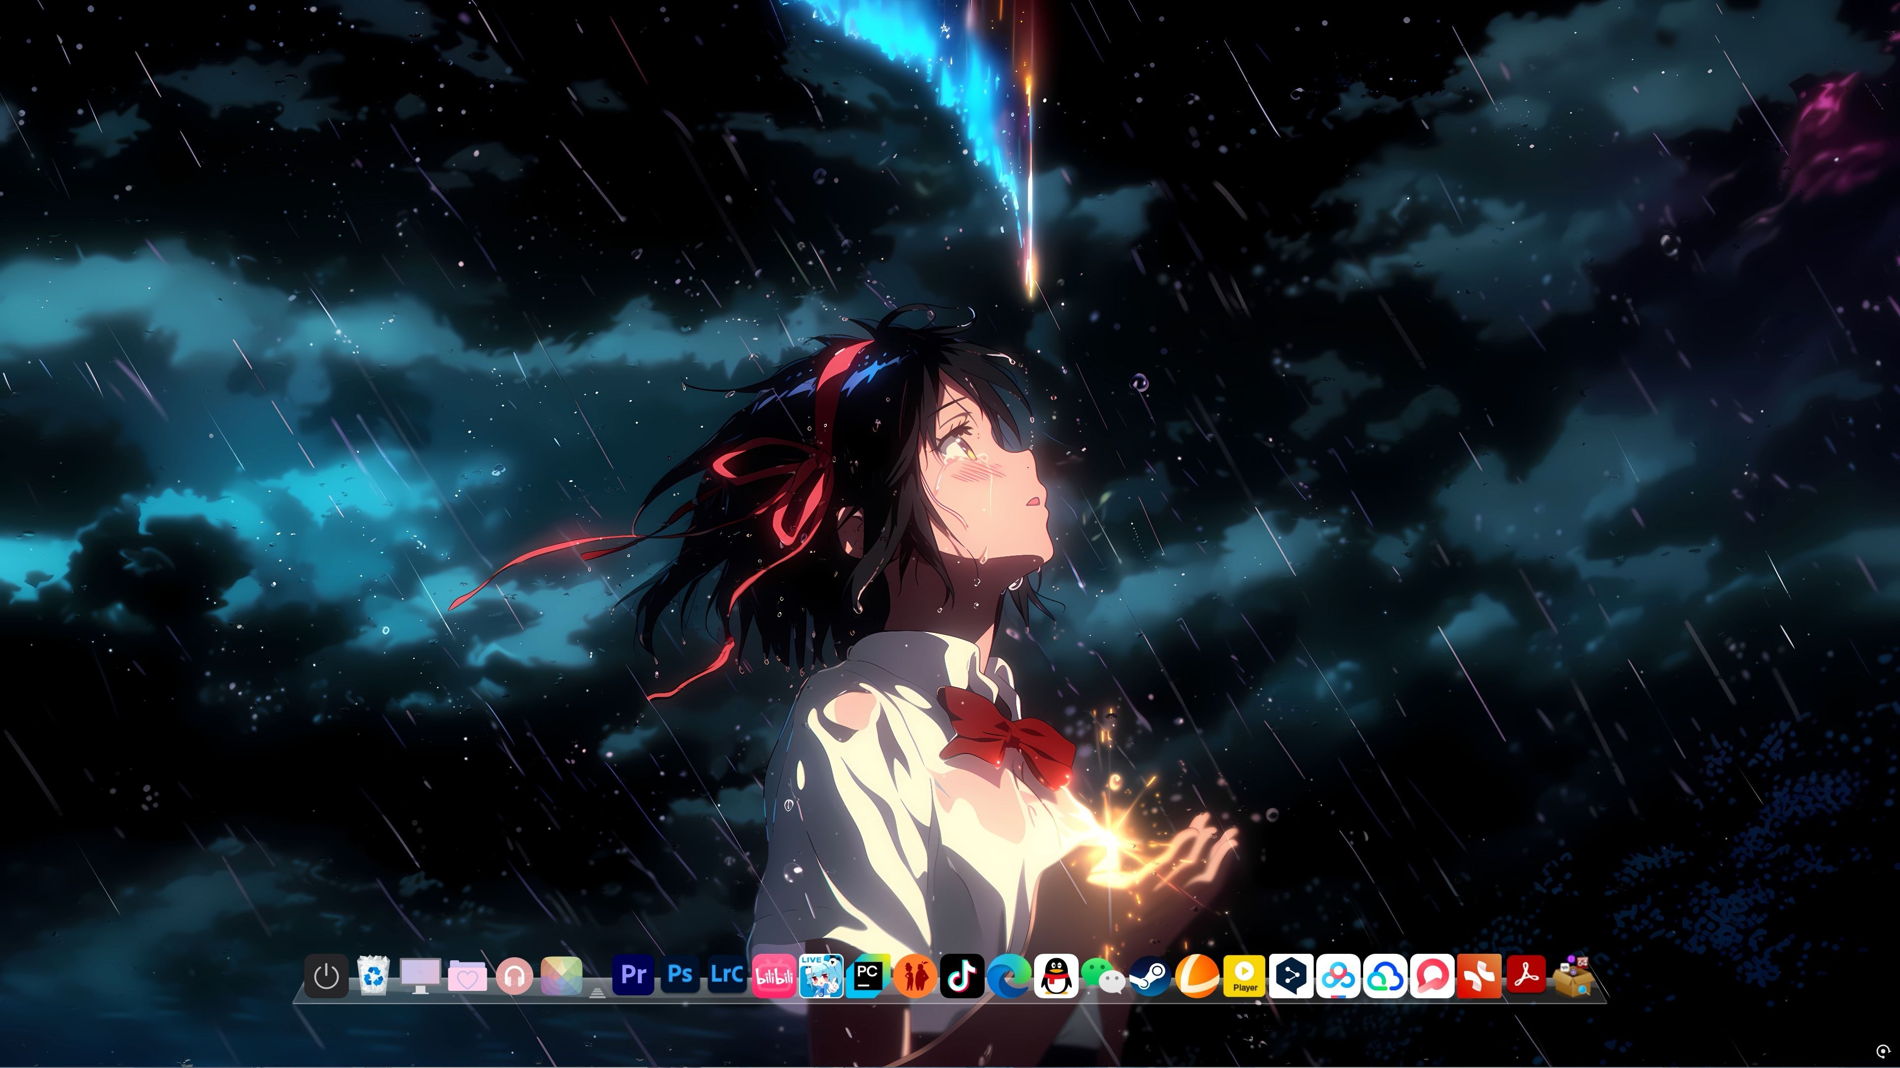Open the orange two-silhouettes game icon
1900x1068 pixels.
(915, 976)
